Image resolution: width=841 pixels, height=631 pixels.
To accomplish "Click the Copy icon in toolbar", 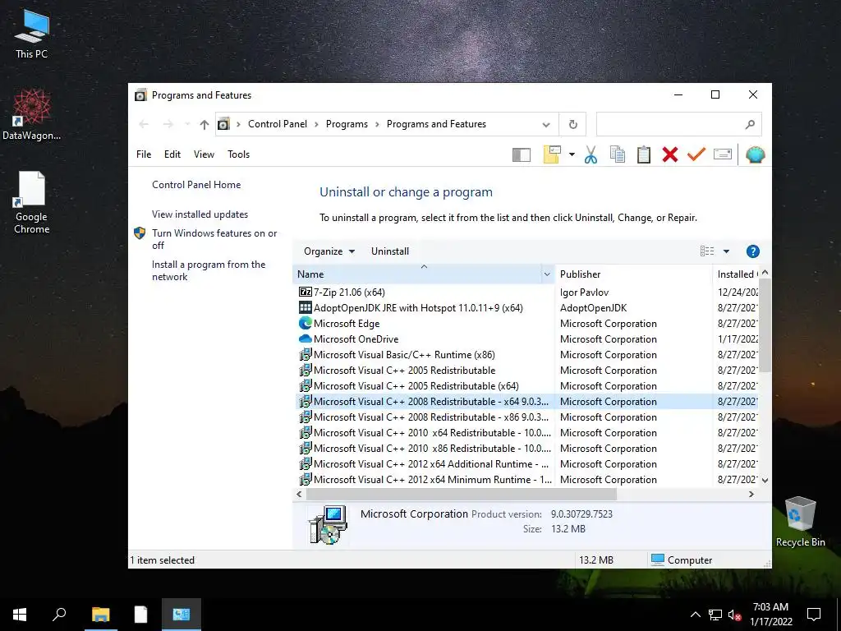I will point(618,154).
